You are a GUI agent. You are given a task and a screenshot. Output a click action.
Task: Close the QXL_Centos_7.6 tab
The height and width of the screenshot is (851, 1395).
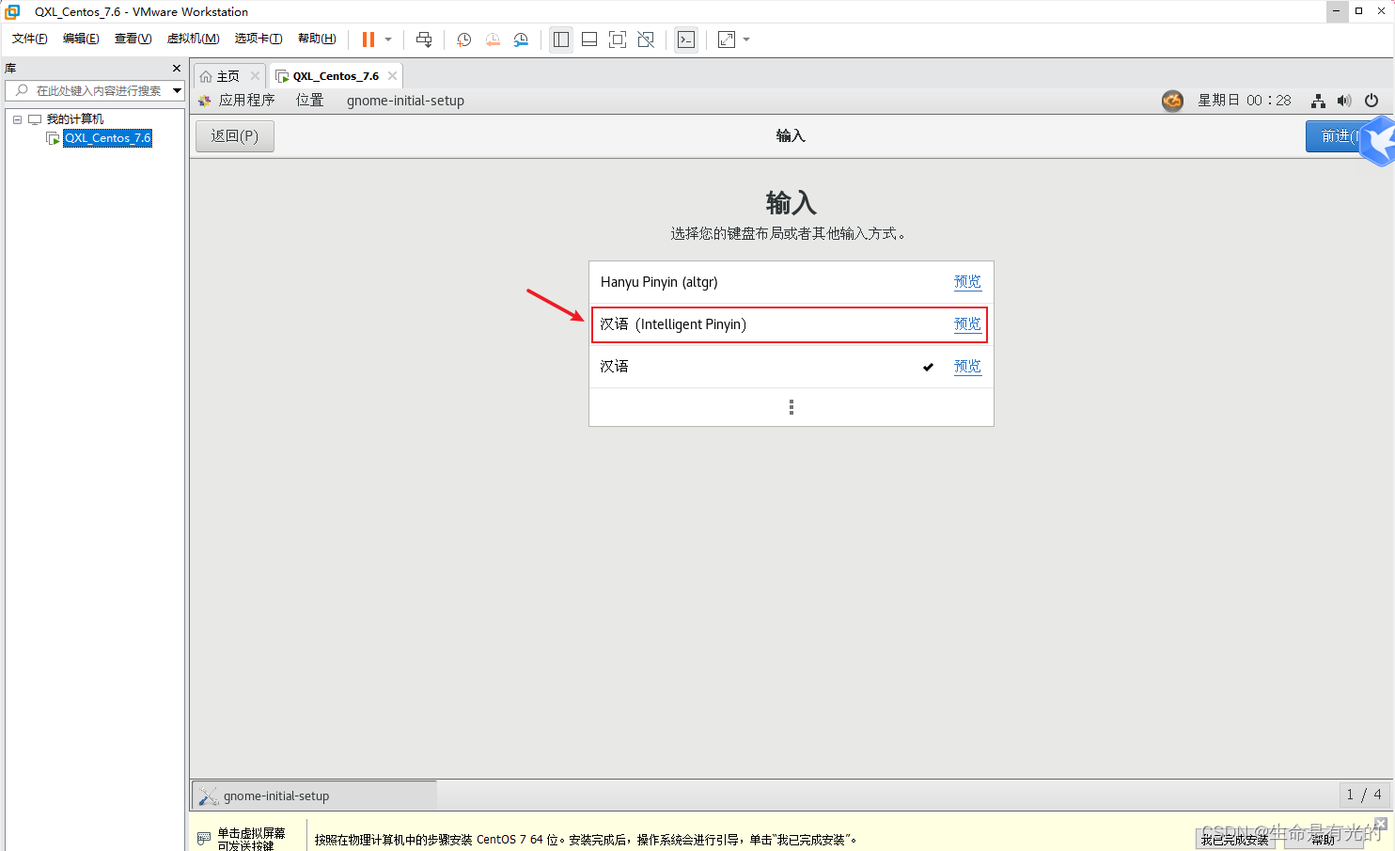[x=392, y=76]
